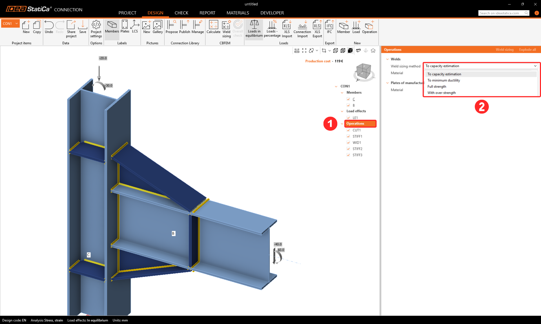Toggle the STIFF2 operation checkbox

349,149
